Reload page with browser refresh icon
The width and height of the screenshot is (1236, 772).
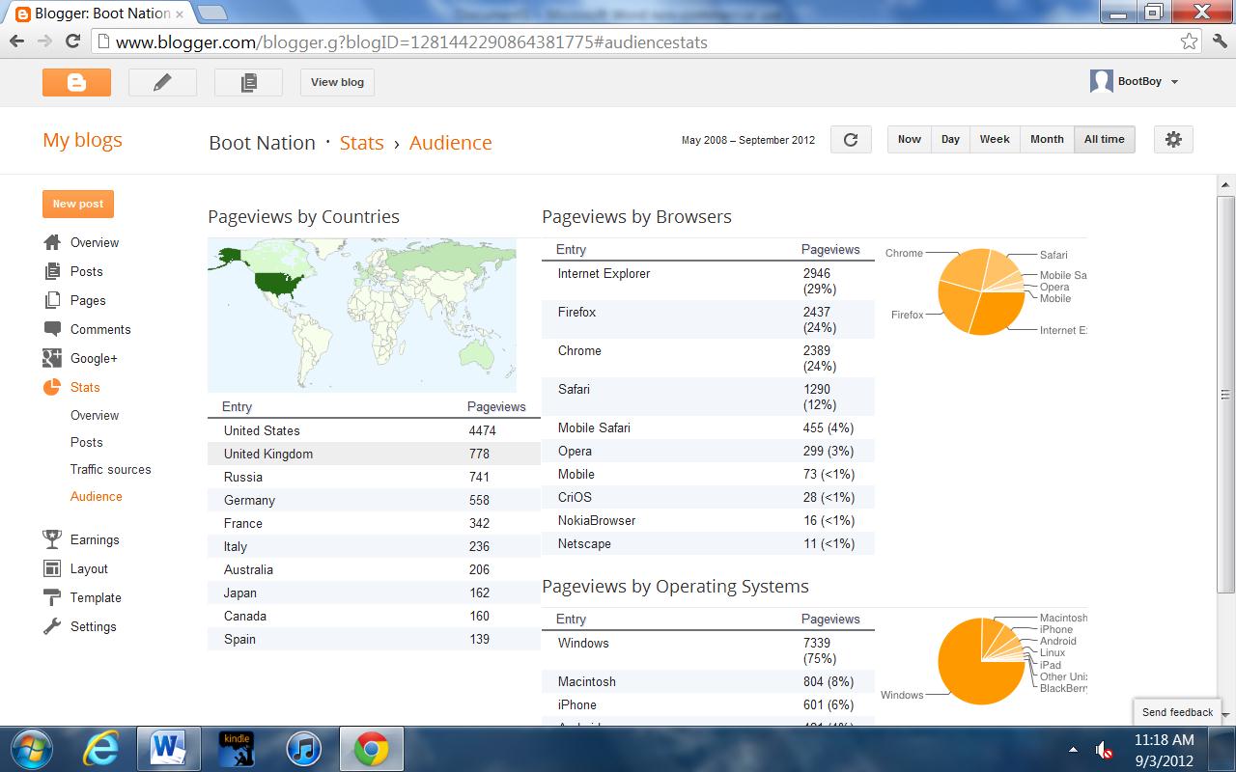72,41
